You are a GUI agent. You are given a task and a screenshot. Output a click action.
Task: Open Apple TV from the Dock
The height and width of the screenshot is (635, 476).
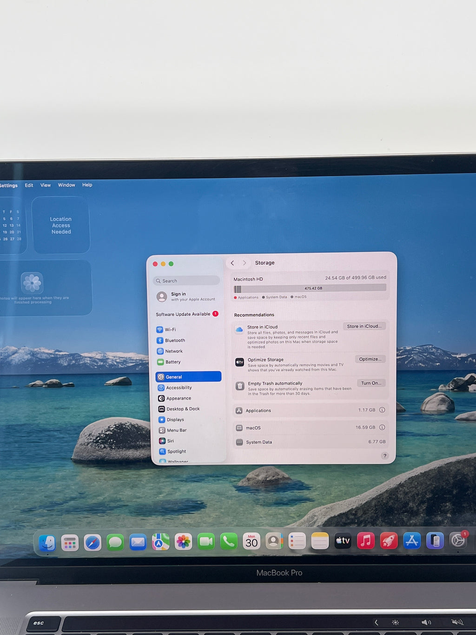coord(343,541)
